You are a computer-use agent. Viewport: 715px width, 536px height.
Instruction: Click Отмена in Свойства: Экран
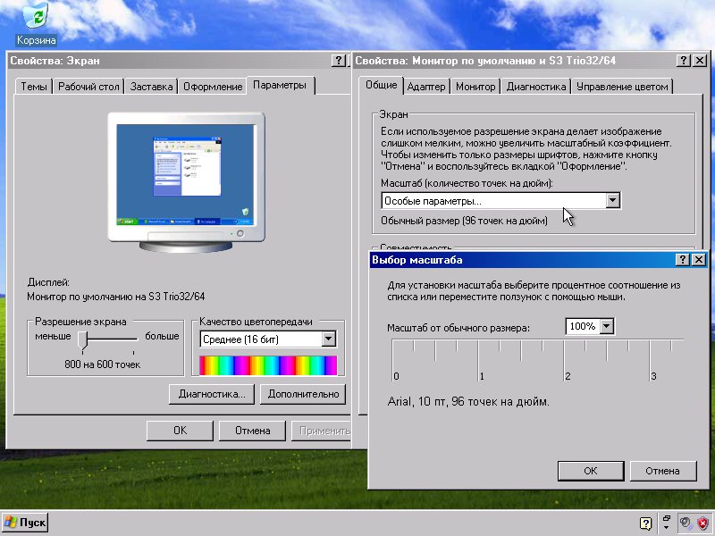[x=253, y=431]
